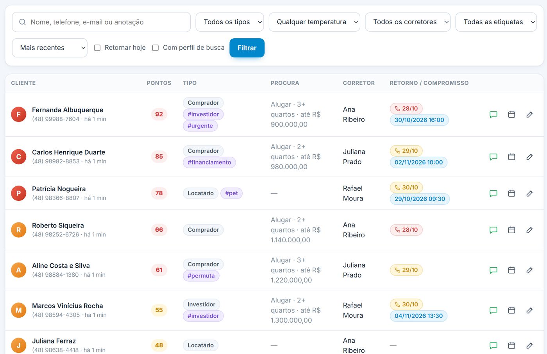
Task: Open calendar icon for Carlos Henrique Duarte
Action: (511, 157)
